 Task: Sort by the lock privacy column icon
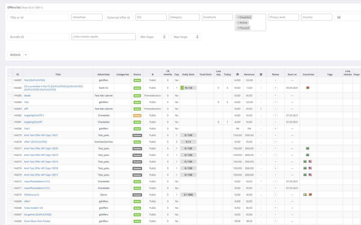tap(153, 74)
